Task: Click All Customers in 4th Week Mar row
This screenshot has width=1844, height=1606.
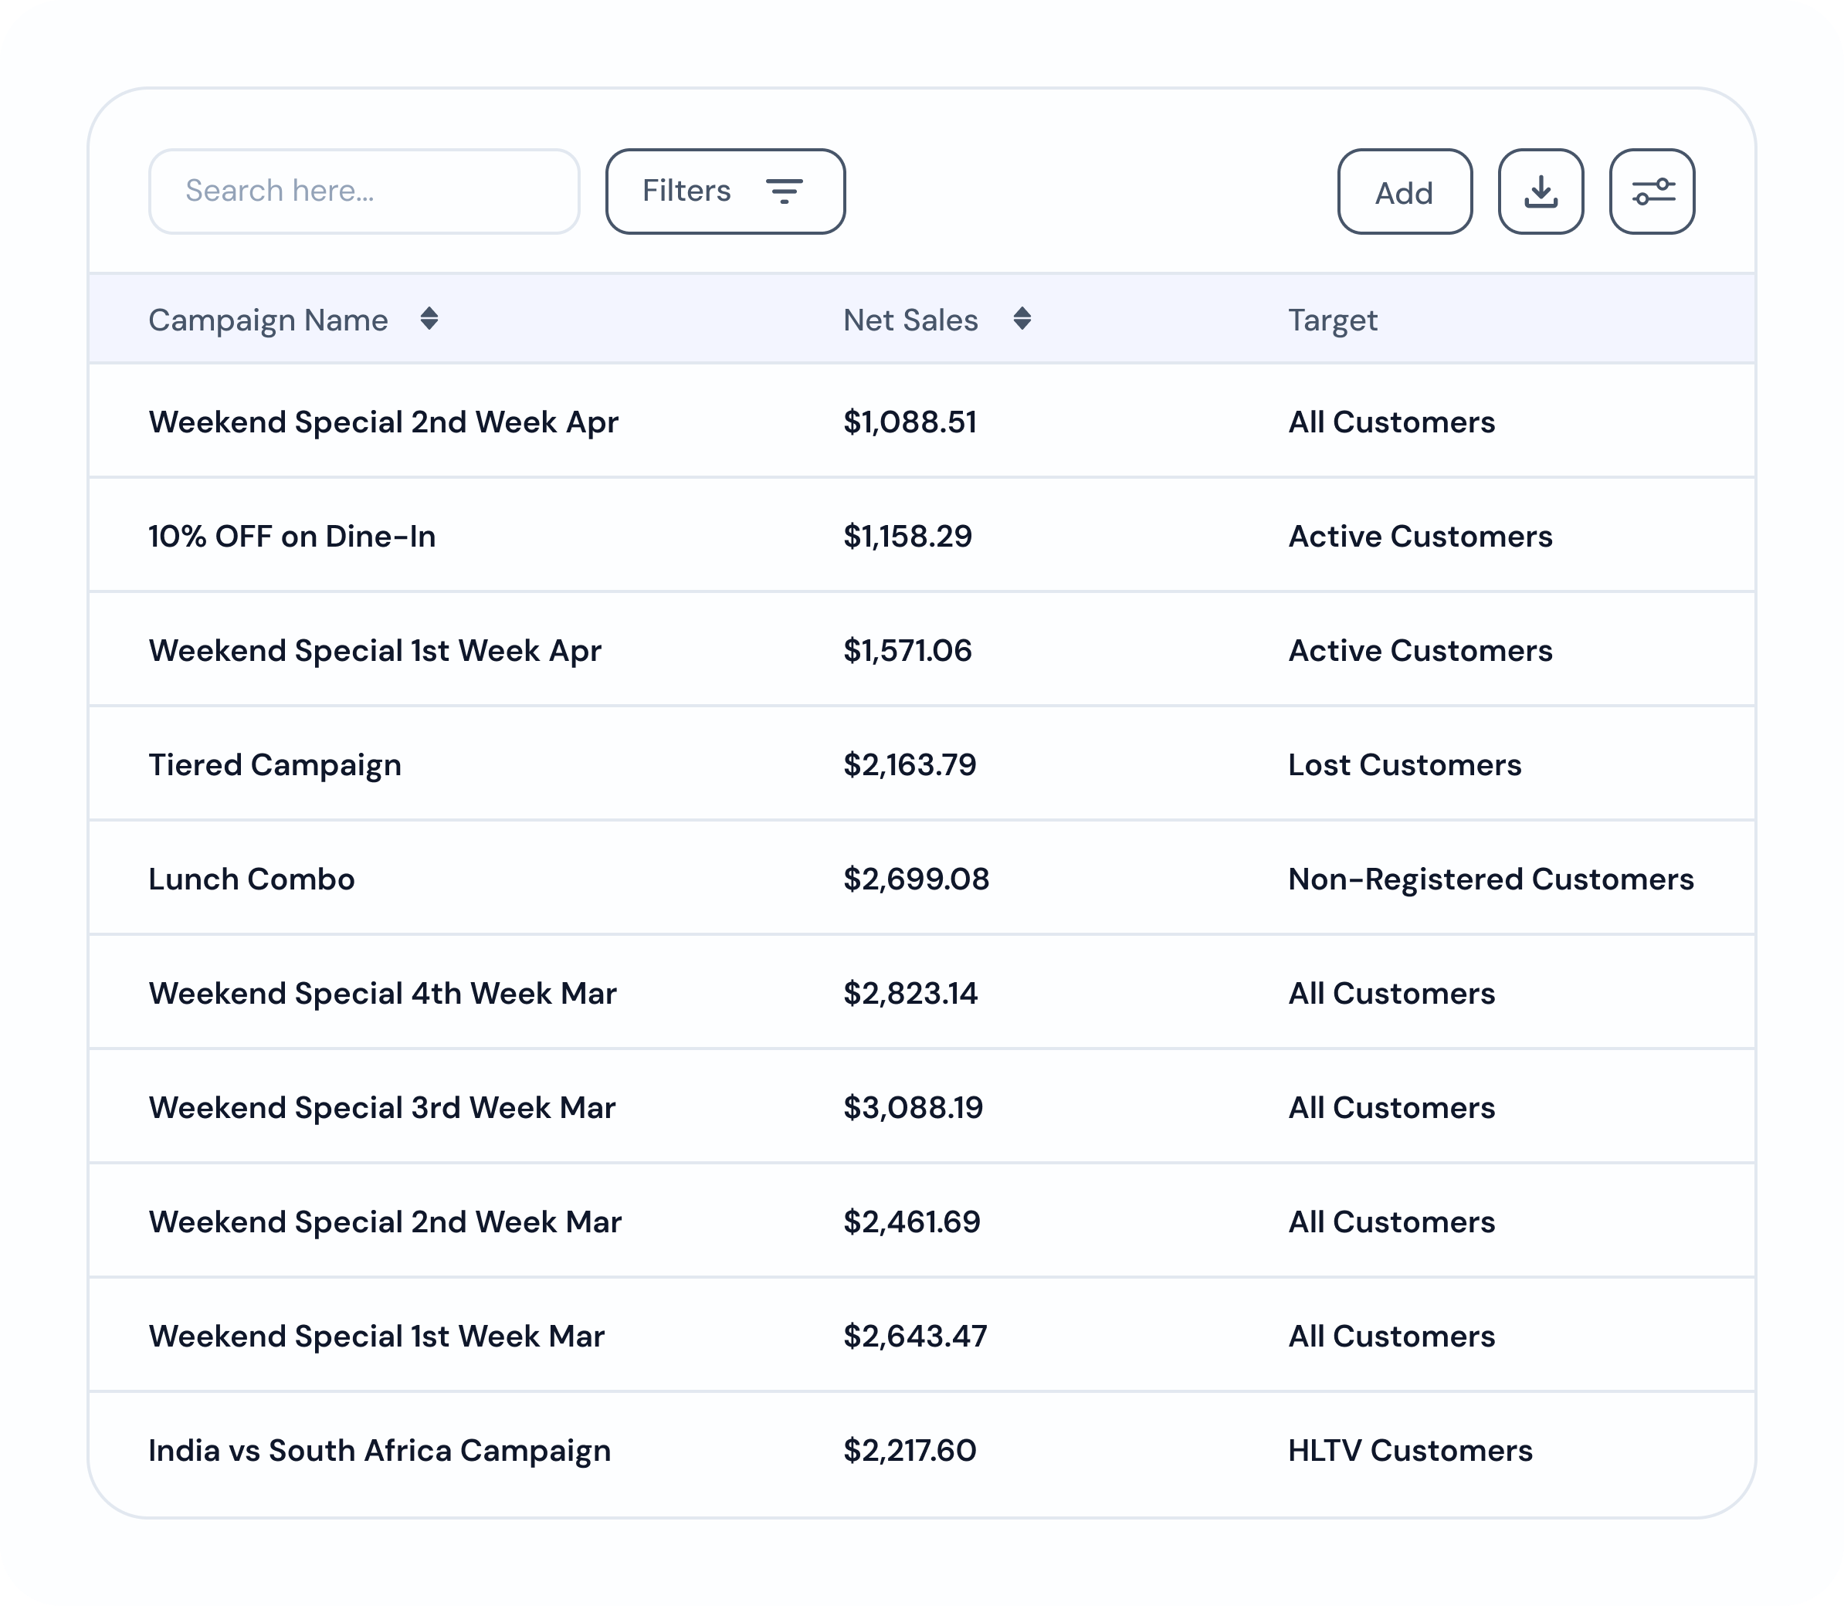Action: 1391,993
